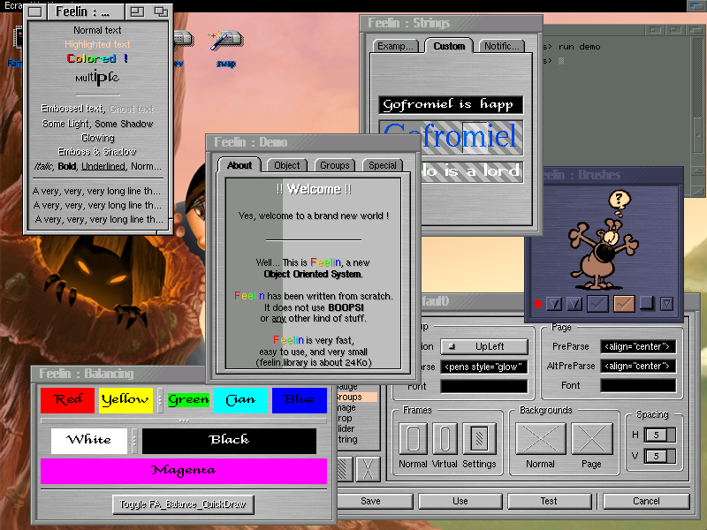
Task: Select the Custom tab in Strings window
Action: (449, 46)
